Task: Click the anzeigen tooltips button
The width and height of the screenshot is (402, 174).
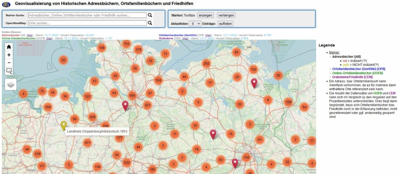Action: [x=205, y=15]
